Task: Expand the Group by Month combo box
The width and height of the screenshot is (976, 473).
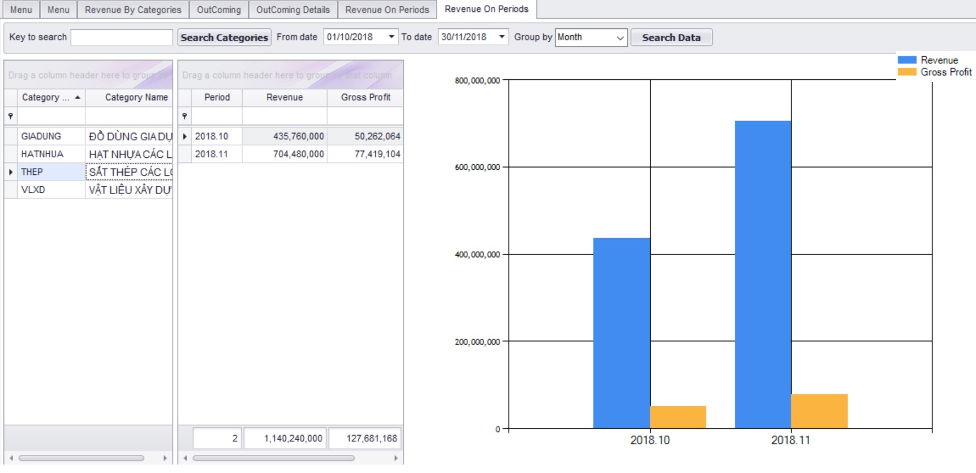Action: point(620,38)
